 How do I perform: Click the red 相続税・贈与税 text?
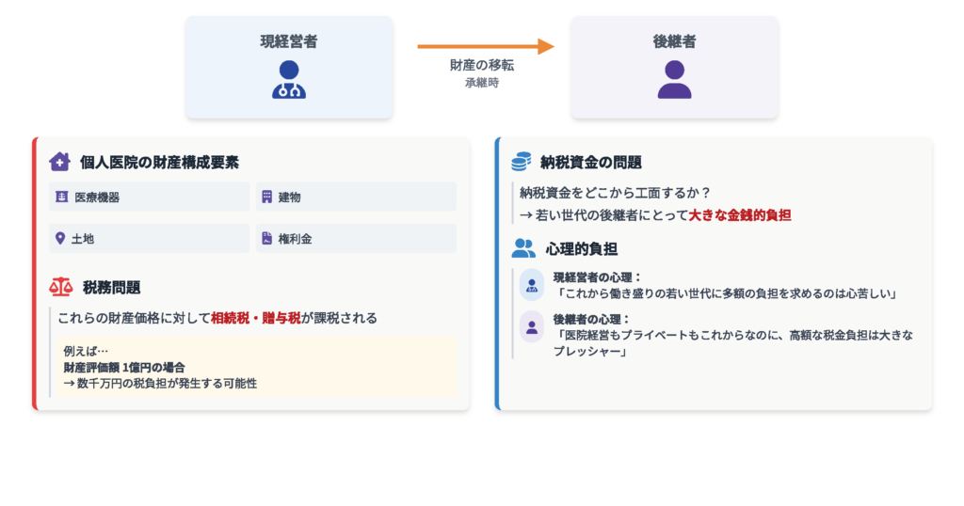255,318
